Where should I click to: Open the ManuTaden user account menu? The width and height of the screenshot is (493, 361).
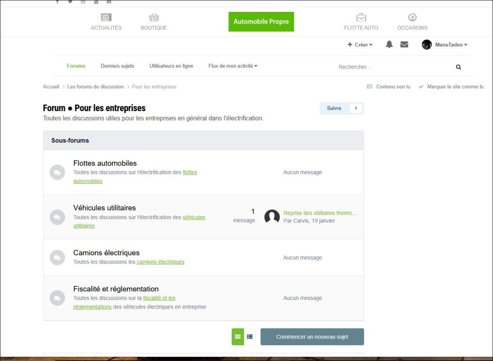445,45
